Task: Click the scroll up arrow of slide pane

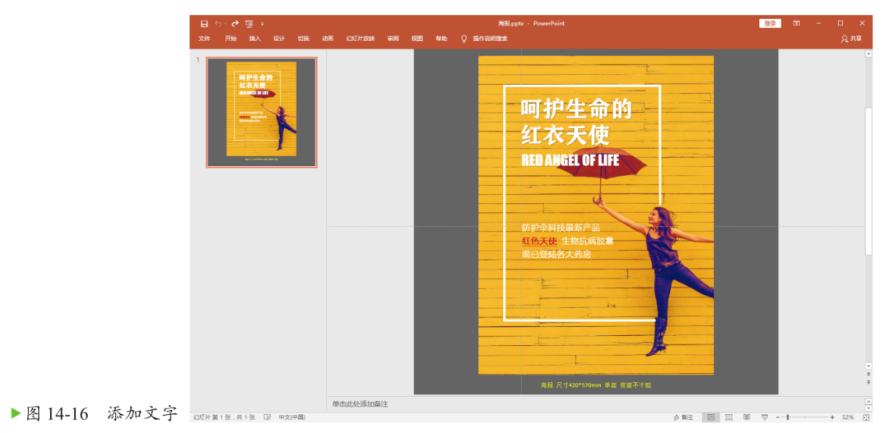Action: pos(868,53)
